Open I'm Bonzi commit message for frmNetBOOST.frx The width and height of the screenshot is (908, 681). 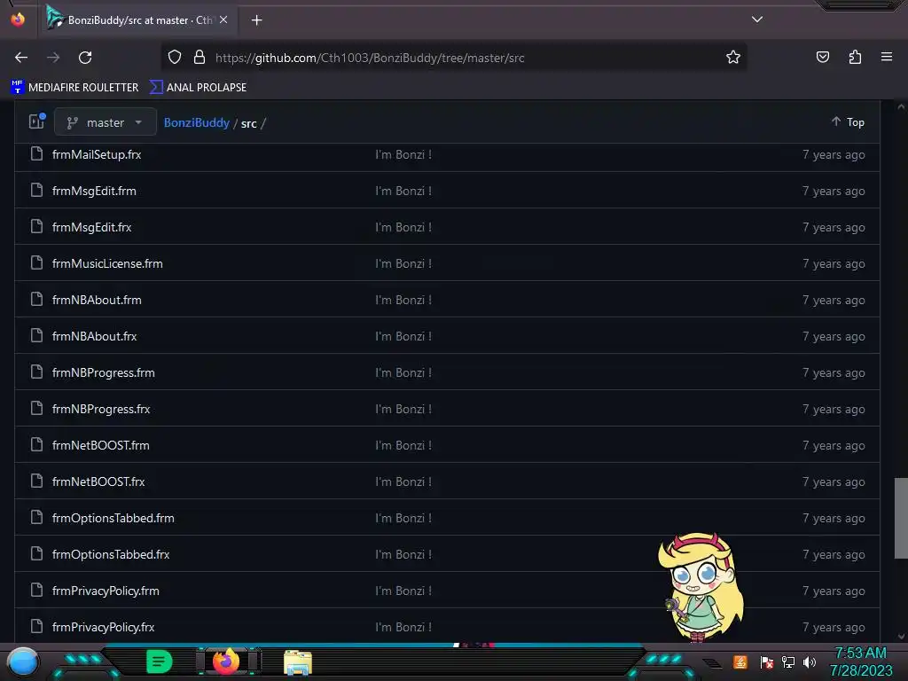[403, 481]
